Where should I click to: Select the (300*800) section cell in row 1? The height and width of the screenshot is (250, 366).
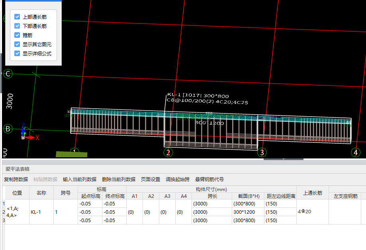(248, 204)
